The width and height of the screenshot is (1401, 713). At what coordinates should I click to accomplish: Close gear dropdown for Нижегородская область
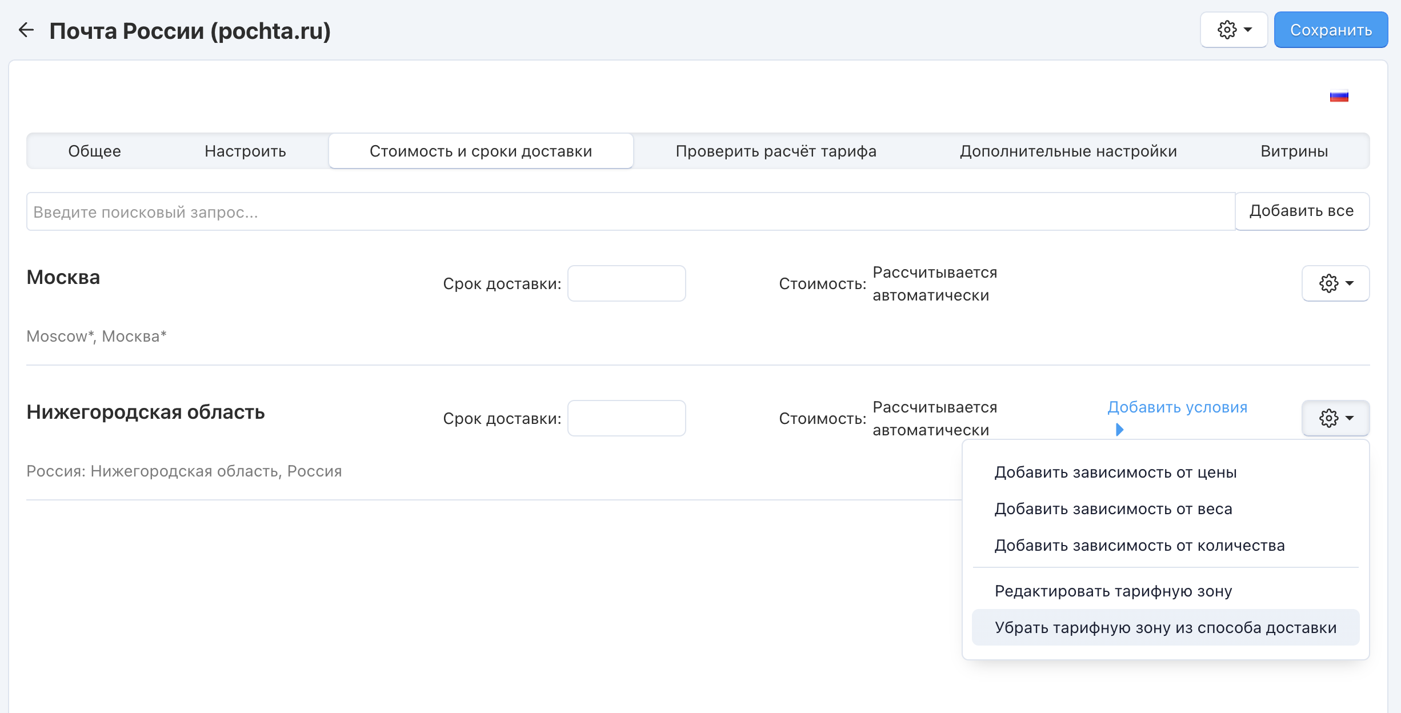tap(1335, 418)
